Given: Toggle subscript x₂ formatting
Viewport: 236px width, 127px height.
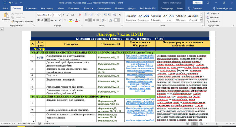Looking at the screenshot, I should 56,20.
